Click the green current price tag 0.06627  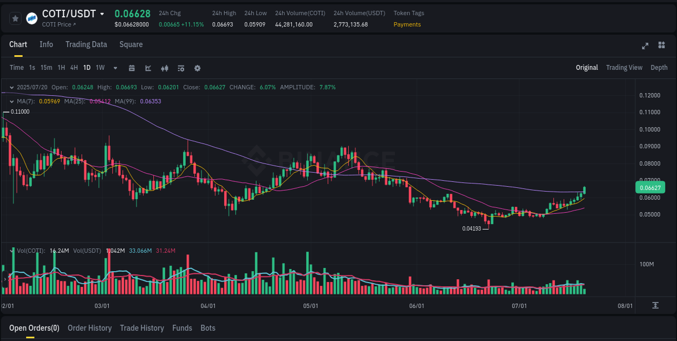(x=650, y=187)
